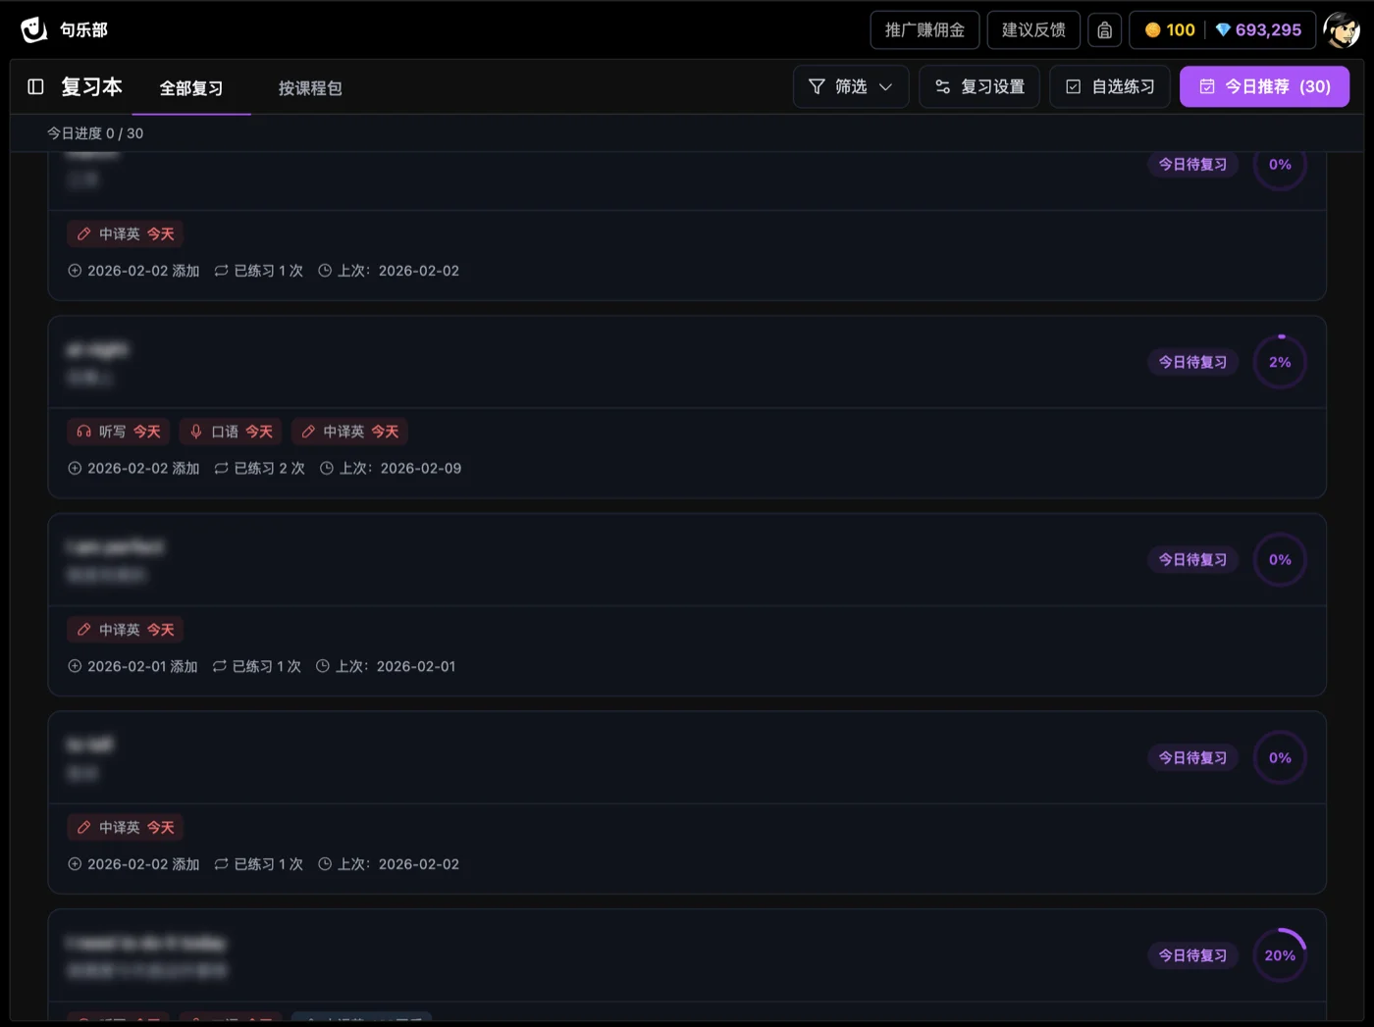The image size is (1374, 1027).
Task: Select the 全部复习 tab
Action: coord(191,88)
